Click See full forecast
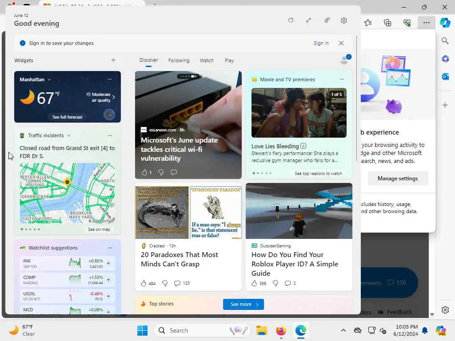 68,117
